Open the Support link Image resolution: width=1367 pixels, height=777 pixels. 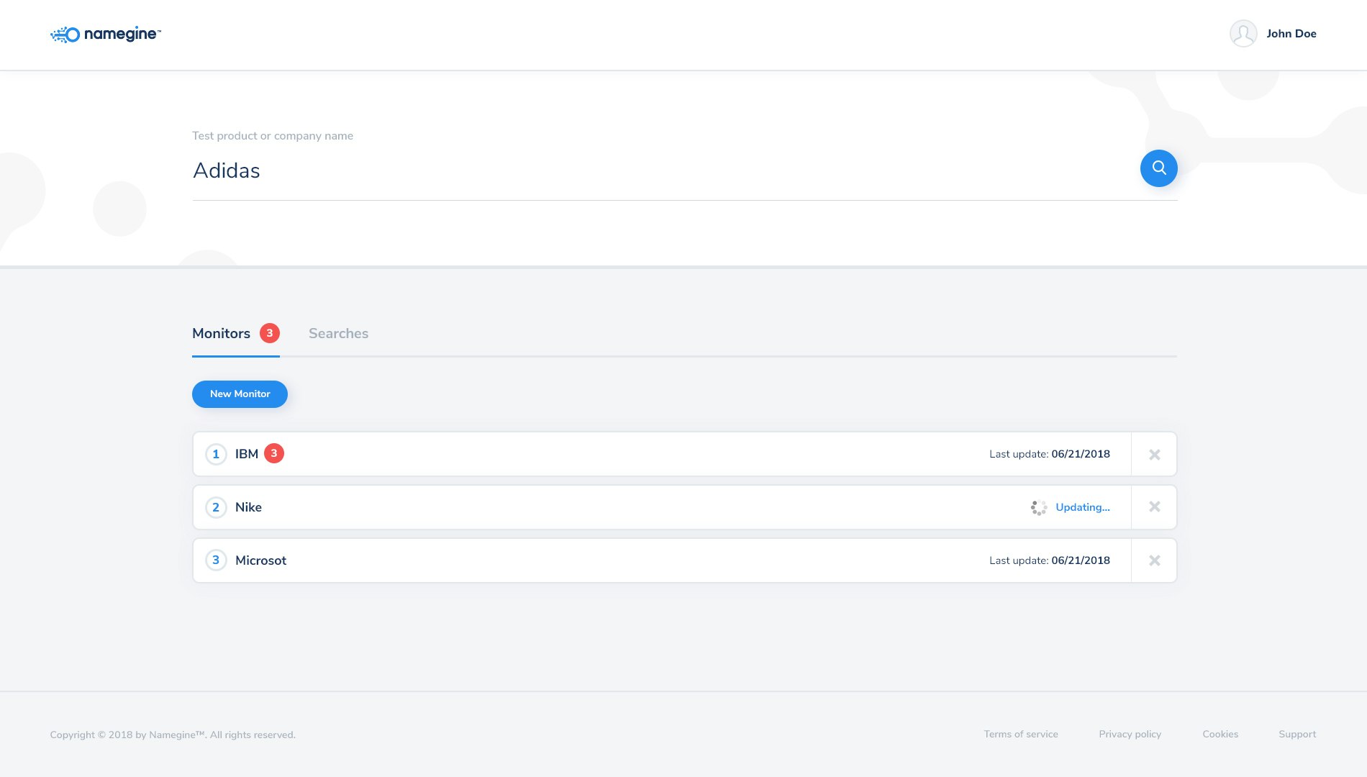coord(1297,735)
